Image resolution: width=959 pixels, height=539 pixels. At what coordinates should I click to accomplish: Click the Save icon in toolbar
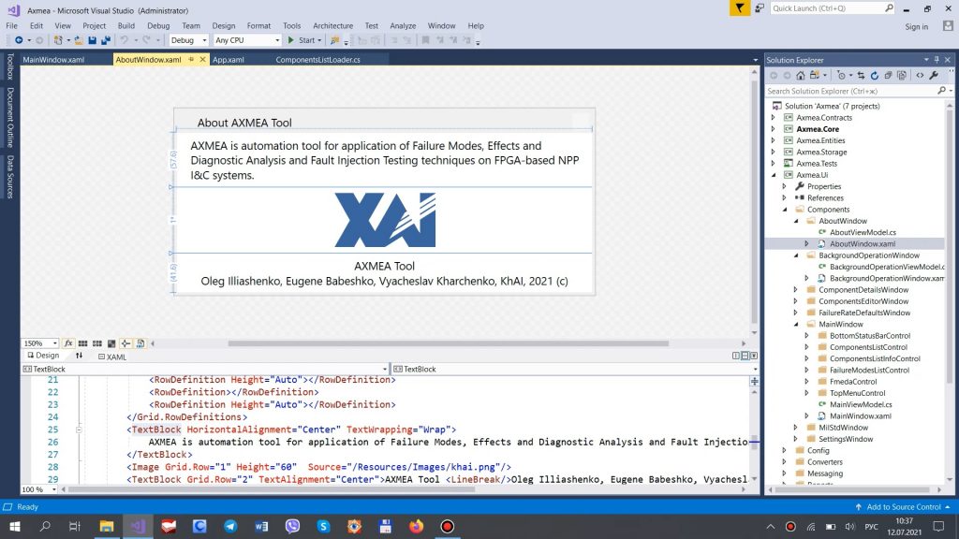[93, 40]
